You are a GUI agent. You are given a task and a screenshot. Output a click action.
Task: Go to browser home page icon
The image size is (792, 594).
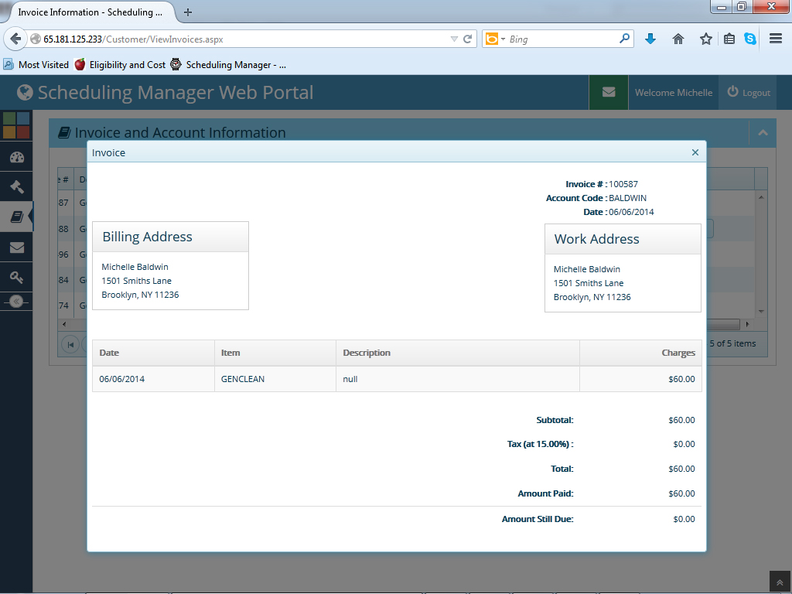pyautogui.click(x=678, y=39)
